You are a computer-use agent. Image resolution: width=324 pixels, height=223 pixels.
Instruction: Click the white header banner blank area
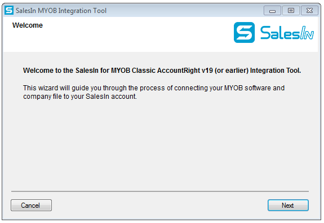tap(136, 37)
